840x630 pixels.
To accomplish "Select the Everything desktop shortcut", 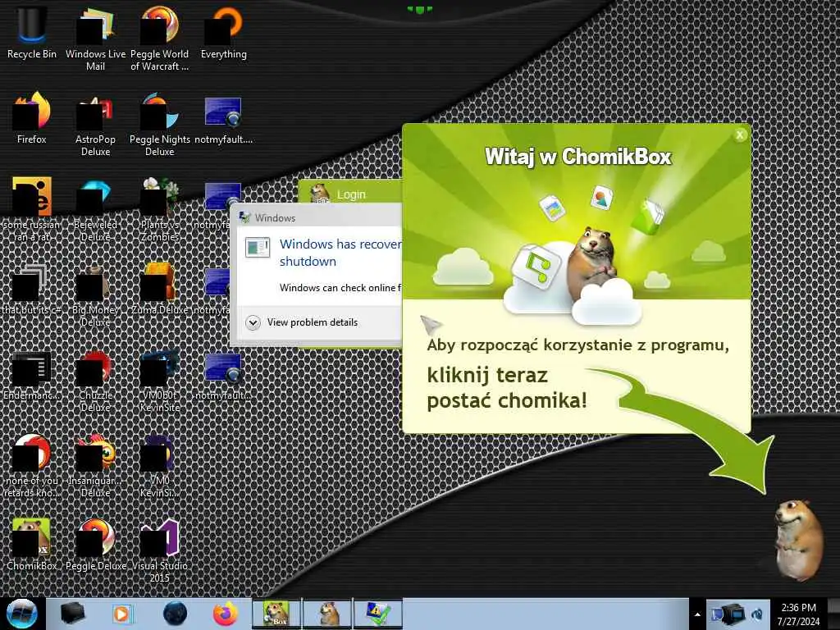I will tap(224, 32).
